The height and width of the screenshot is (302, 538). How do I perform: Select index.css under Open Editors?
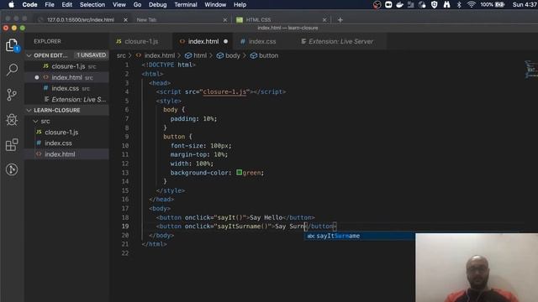tap(66, 88)
